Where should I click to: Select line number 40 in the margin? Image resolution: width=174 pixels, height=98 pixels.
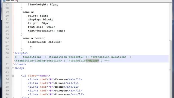7,94
